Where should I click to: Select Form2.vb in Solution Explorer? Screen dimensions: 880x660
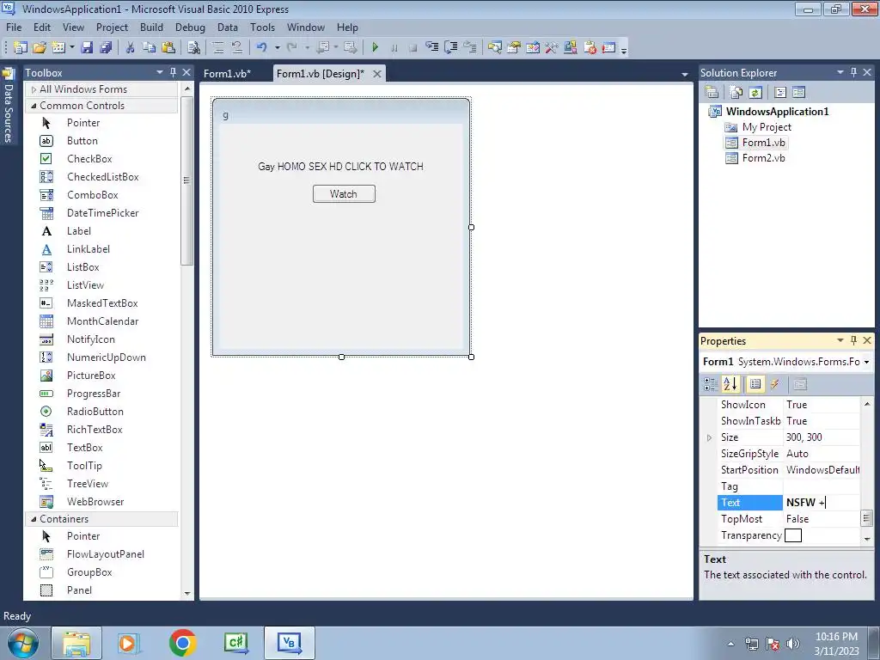[x=763, y=158]
